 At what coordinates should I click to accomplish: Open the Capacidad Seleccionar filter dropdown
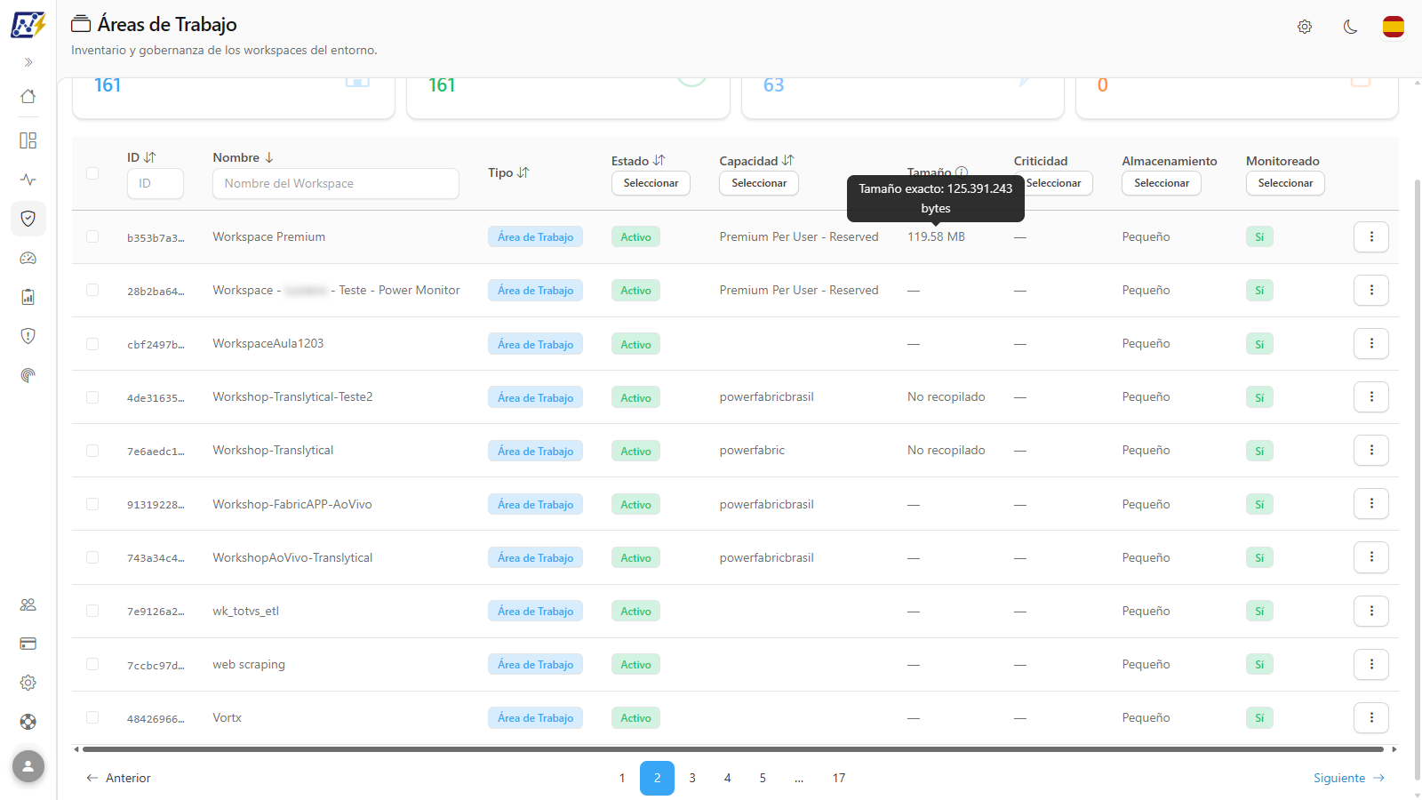[x=759, y=183]
